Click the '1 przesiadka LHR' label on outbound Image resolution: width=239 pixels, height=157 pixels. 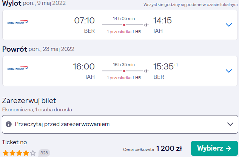tap(124, 32)
